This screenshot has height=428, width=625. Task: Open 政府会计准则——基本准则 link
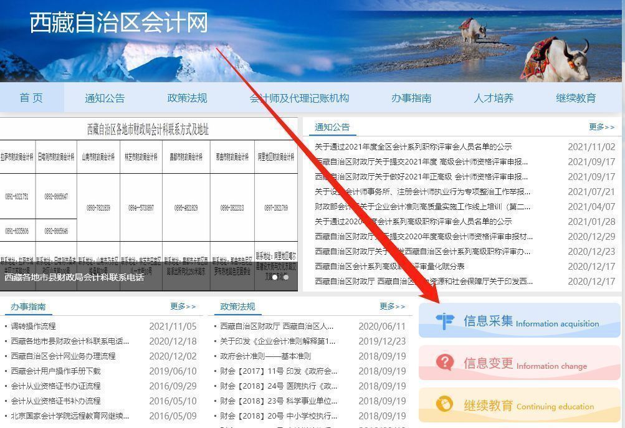265,356
